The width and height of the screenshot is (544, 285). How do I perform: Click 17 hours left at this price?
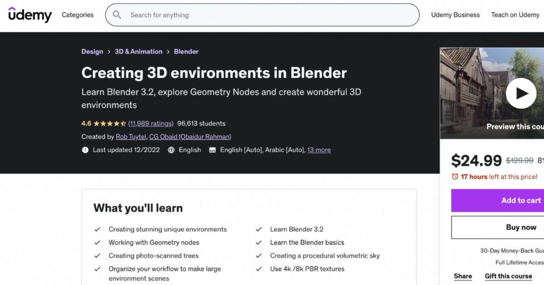[x=499, y=177]
